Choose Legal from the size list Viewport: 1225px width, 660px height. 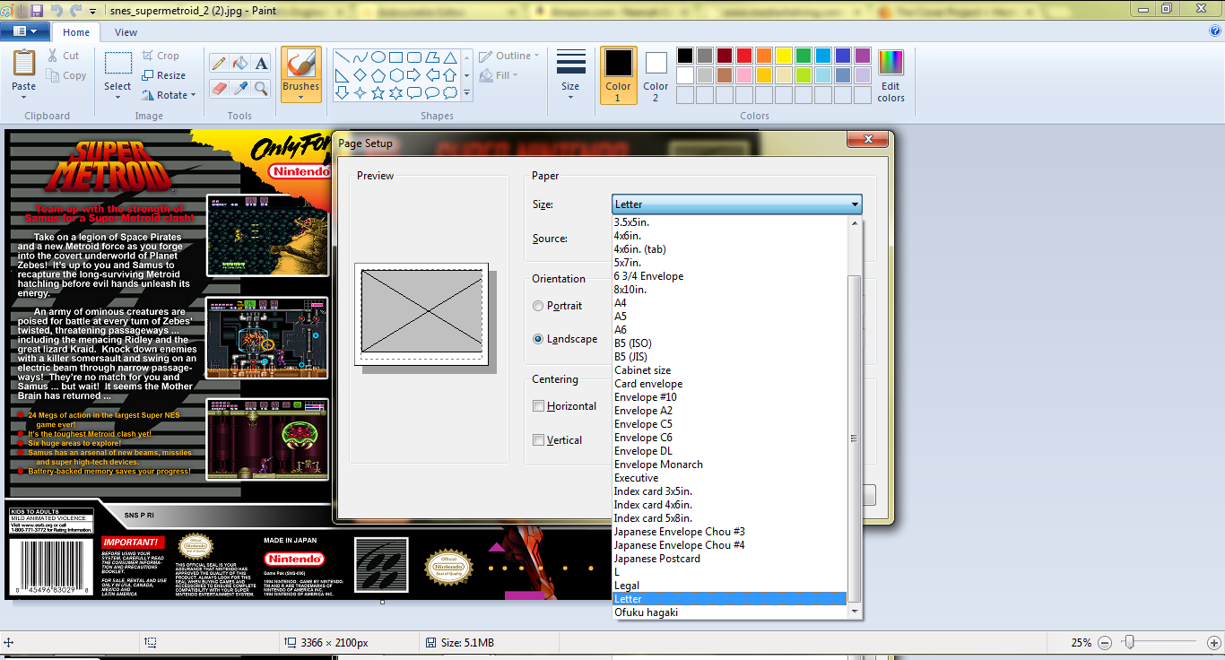coord(730,586)
